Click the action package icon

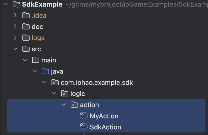coord(74,105)
